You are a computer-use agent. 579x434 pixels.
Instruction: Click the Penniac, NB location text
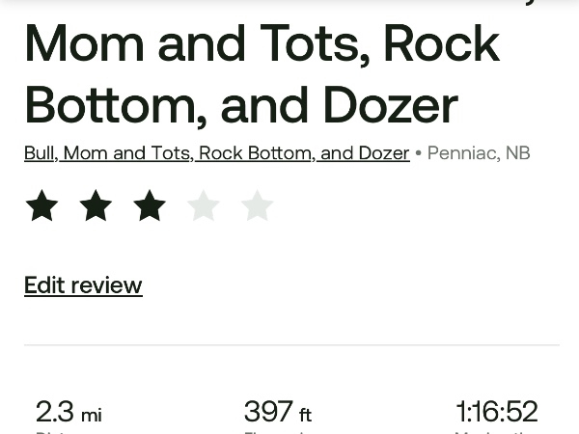479,153
